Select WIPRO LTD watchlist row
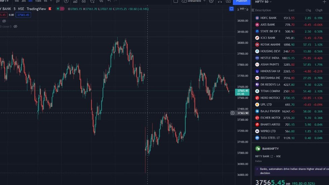The height and width of the screenshot is (185, 329). click(x=290, y=131)
